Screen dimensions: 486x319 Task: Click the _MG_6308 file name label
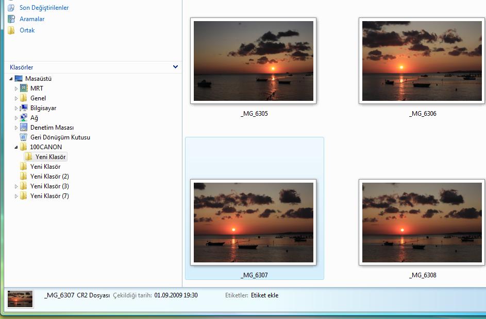(423, 275)
